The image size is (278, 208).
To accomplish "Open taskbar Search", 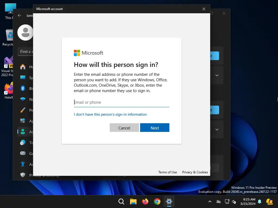I will point(121,201).
